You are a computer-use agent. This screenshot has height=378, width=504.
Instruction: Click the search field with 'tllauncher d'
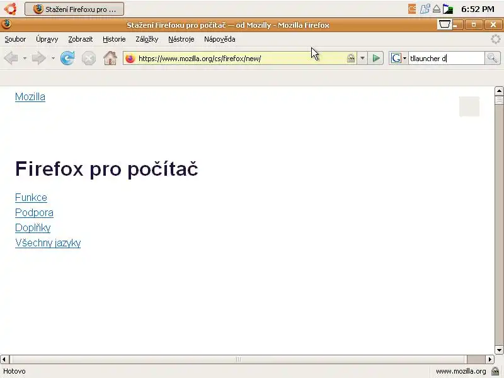click(446, 59)
